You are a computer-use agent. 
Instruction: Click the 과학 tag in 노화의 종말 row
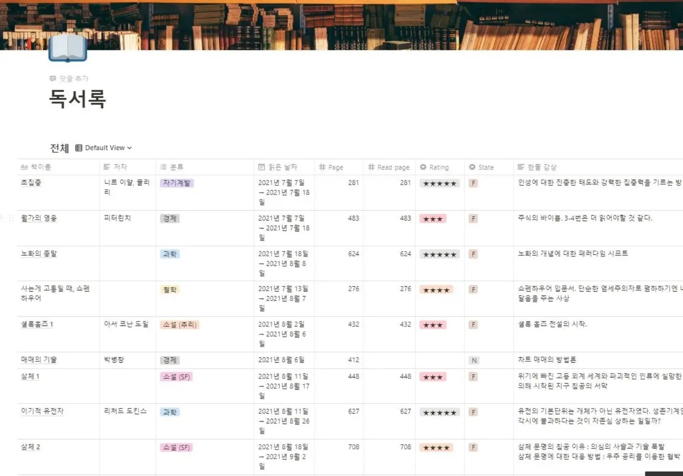(170, 254)
